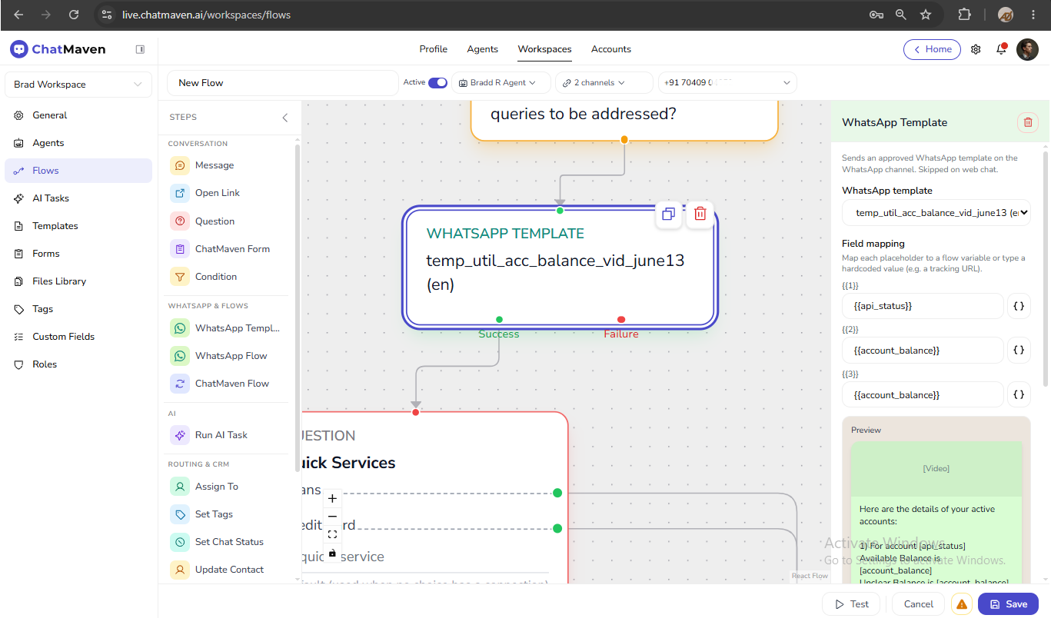
Task: Open Forms in the sidebar
Action: click(x=78, y=254)
